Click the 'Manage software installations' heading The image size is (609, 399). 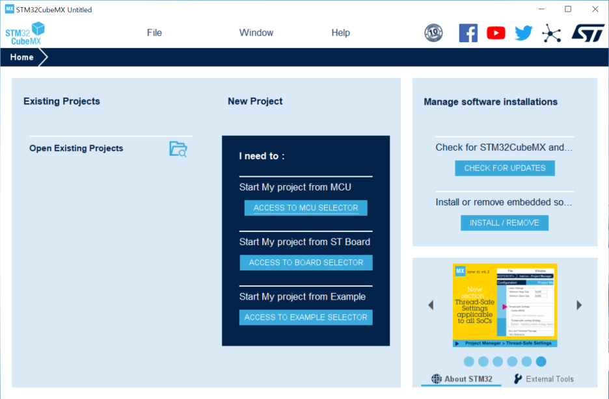point(491,101)
